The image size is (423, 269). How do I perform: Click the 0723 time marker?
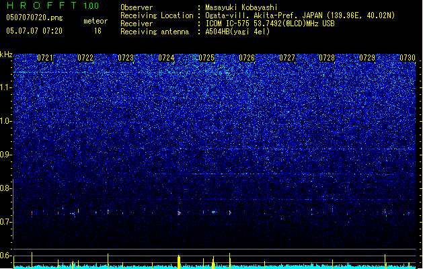[x=126, y=58]
